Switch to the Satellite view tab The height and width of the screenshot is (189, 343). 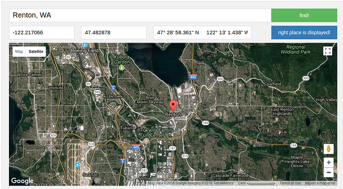pyautogui.click(x=36, y=52)
